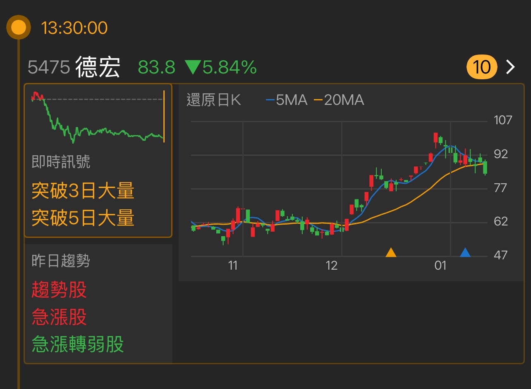The height and width of the screenshot is (389, 531).
Task: Click the orange timeline dot marker
Action: pos(19,28)
